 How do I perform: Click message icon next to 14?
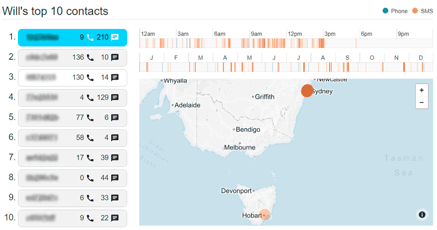click(x=115, y=78)
